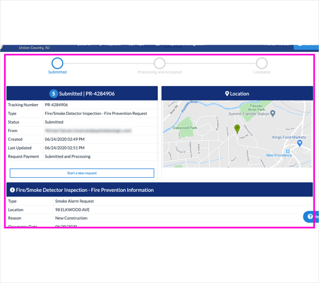Screen dimensions: 319x283
Task: Click Passaic River Park on the map
Action: point(257,107)
